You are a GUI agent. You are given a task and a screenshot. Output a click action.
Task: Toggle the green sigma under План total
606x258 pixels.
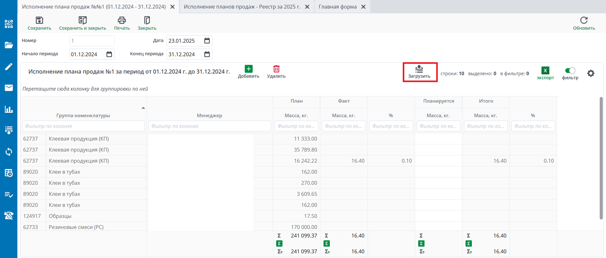click(279, 243)
